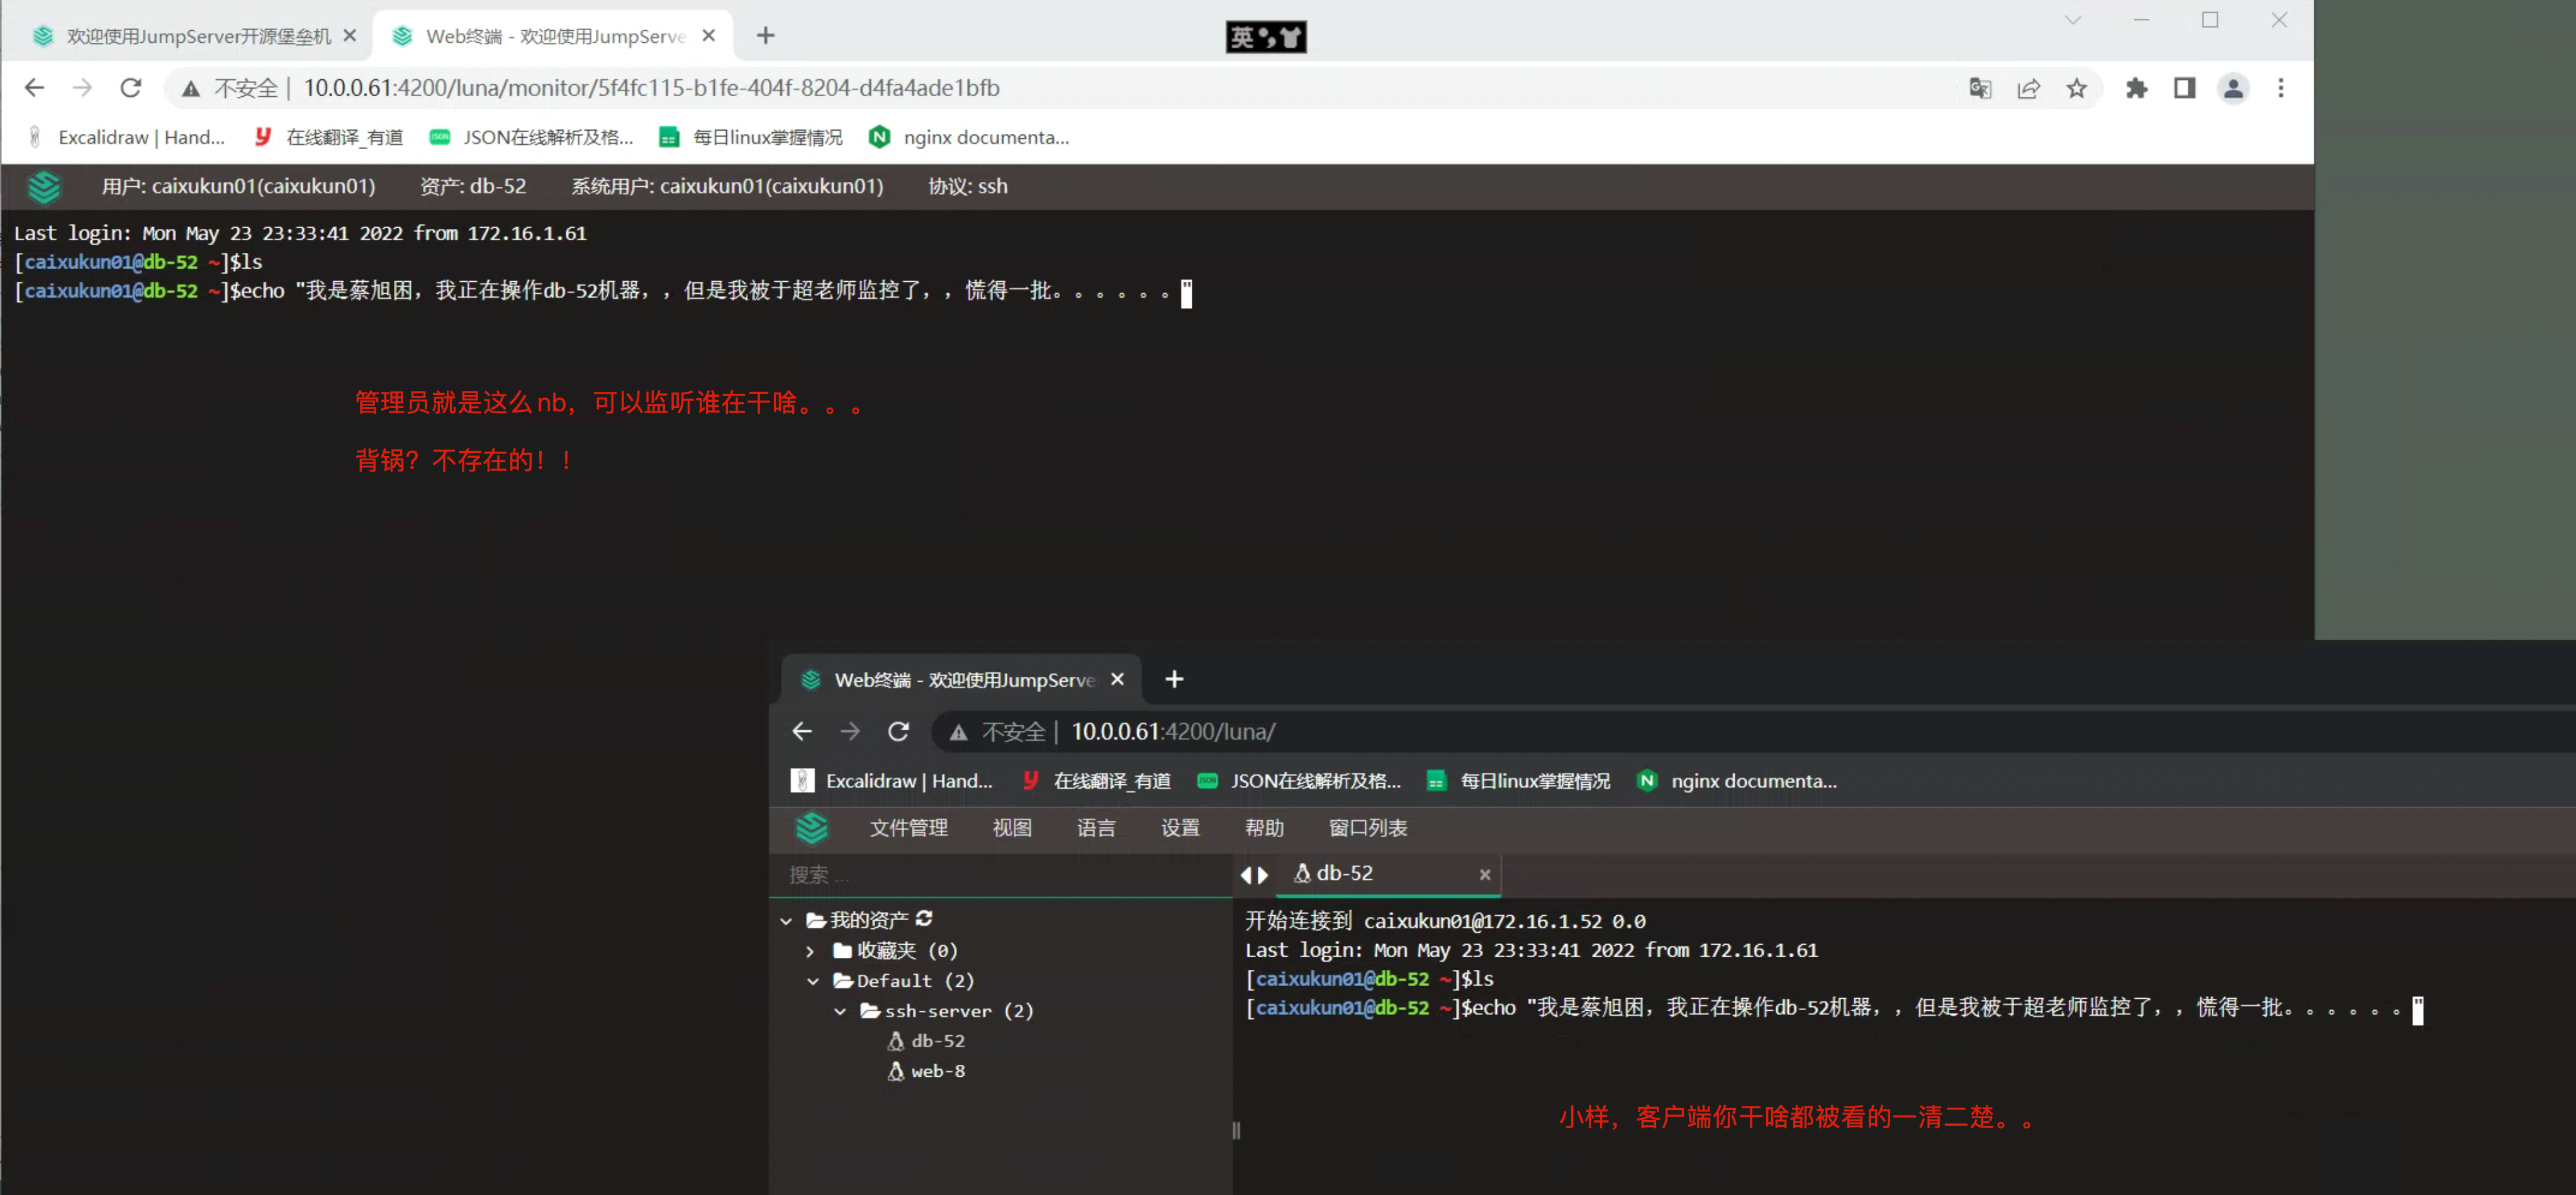Image resolution: width=2576 pixels, height=1195 pixels.
Task: Click the refresh icon beside 我的资产
Action: pyautogui.click(x=924, y=920)
